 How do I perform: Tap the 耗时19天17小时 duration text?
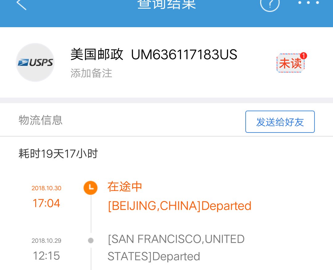58,154
